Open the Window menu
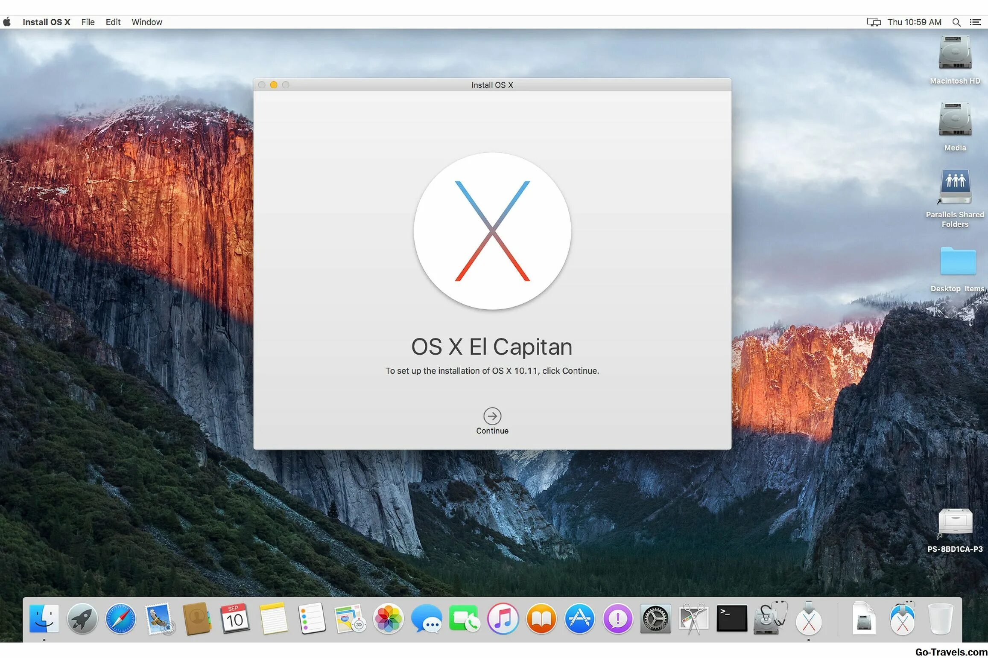Screen dimensions: 988x658 click(146, 22)
